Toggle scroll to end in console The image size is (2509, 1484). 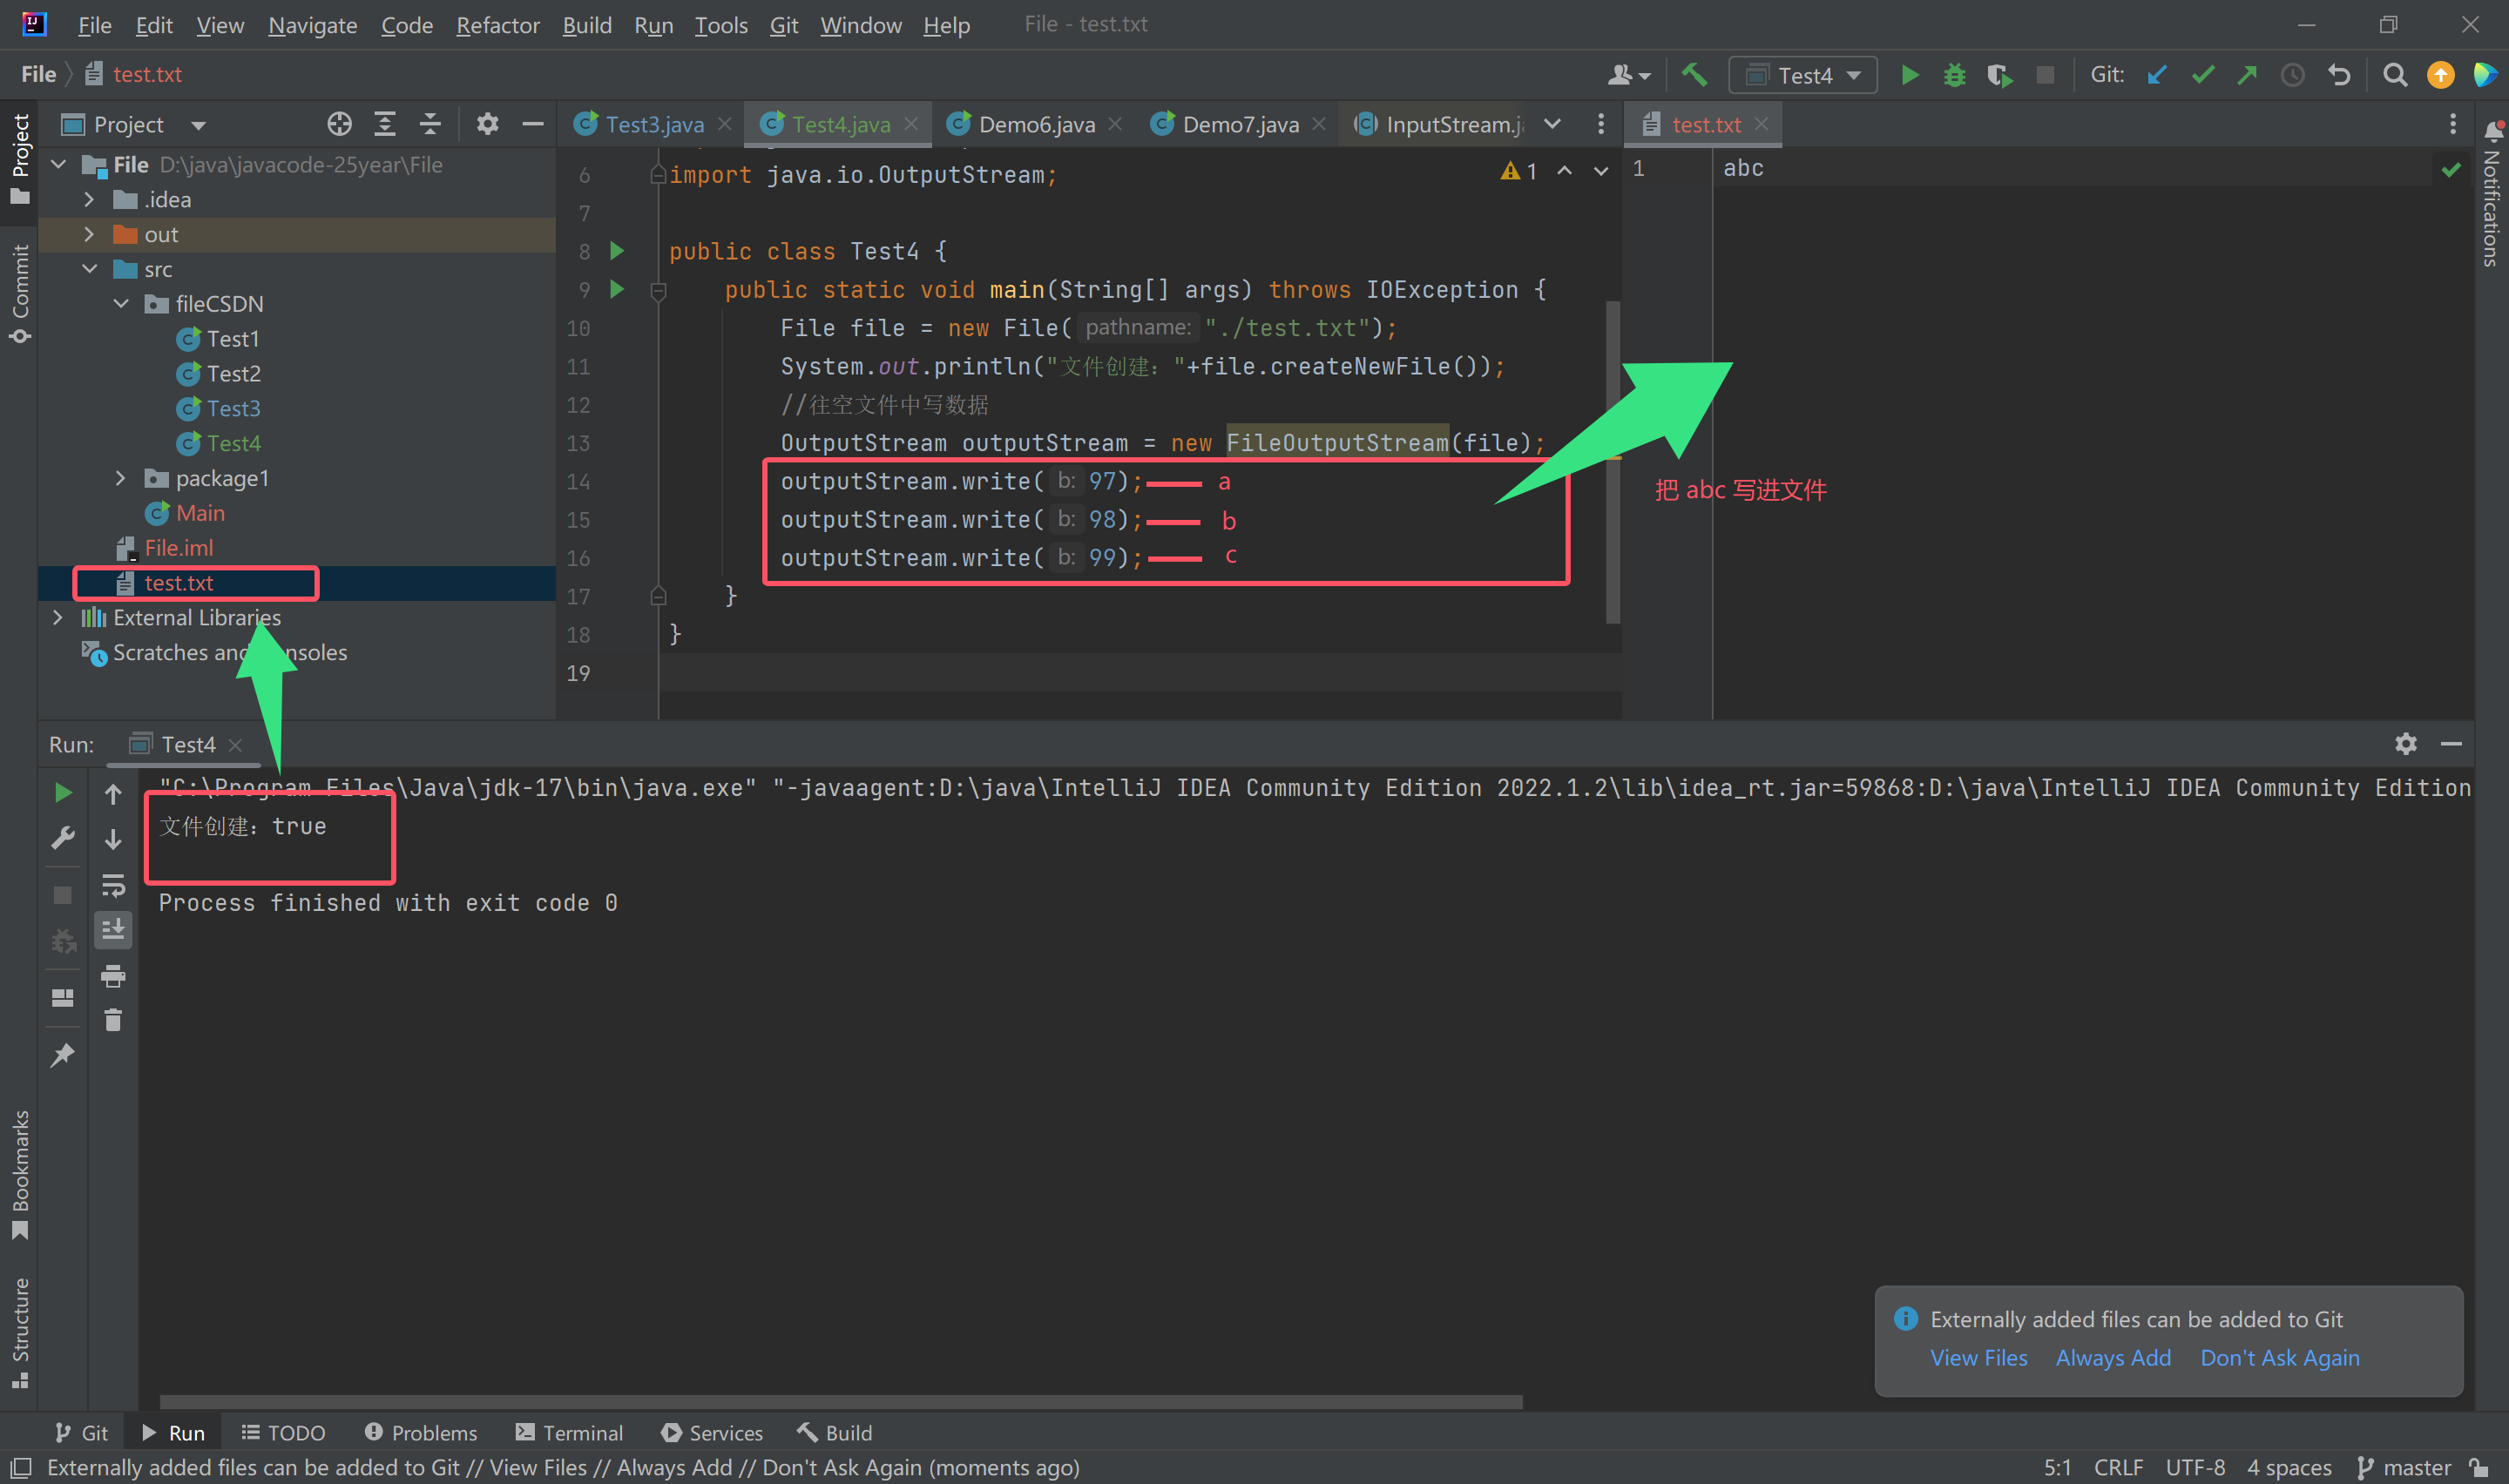[113, 930]
